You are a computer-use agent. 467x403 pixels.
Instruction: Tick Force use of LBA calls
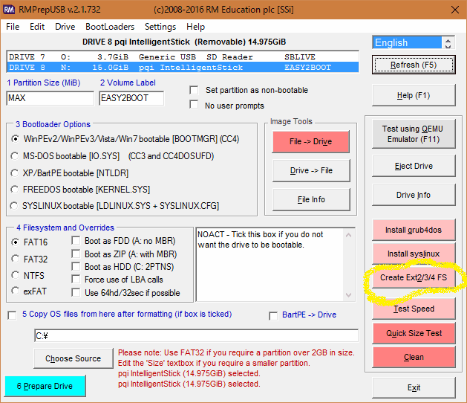76,280
